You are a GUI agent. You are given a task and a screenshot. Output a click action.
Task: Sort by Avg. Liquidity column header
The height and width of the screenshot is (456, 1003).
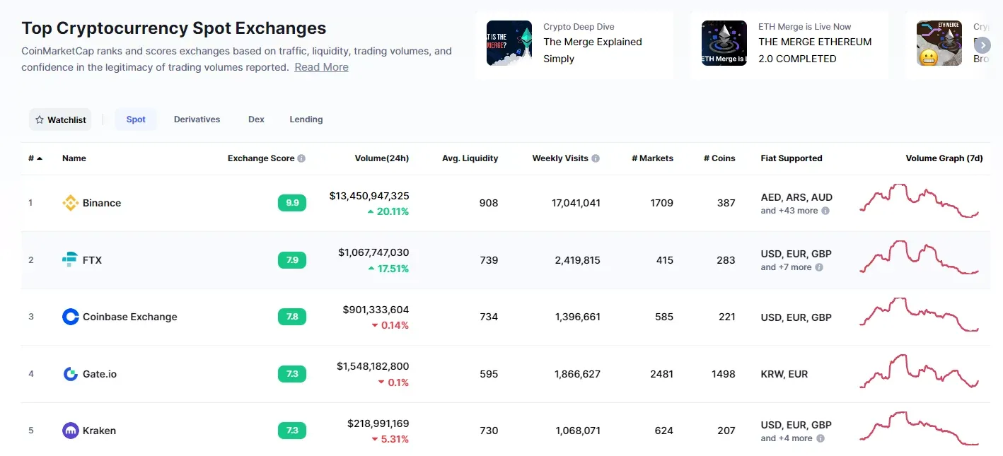470,158
